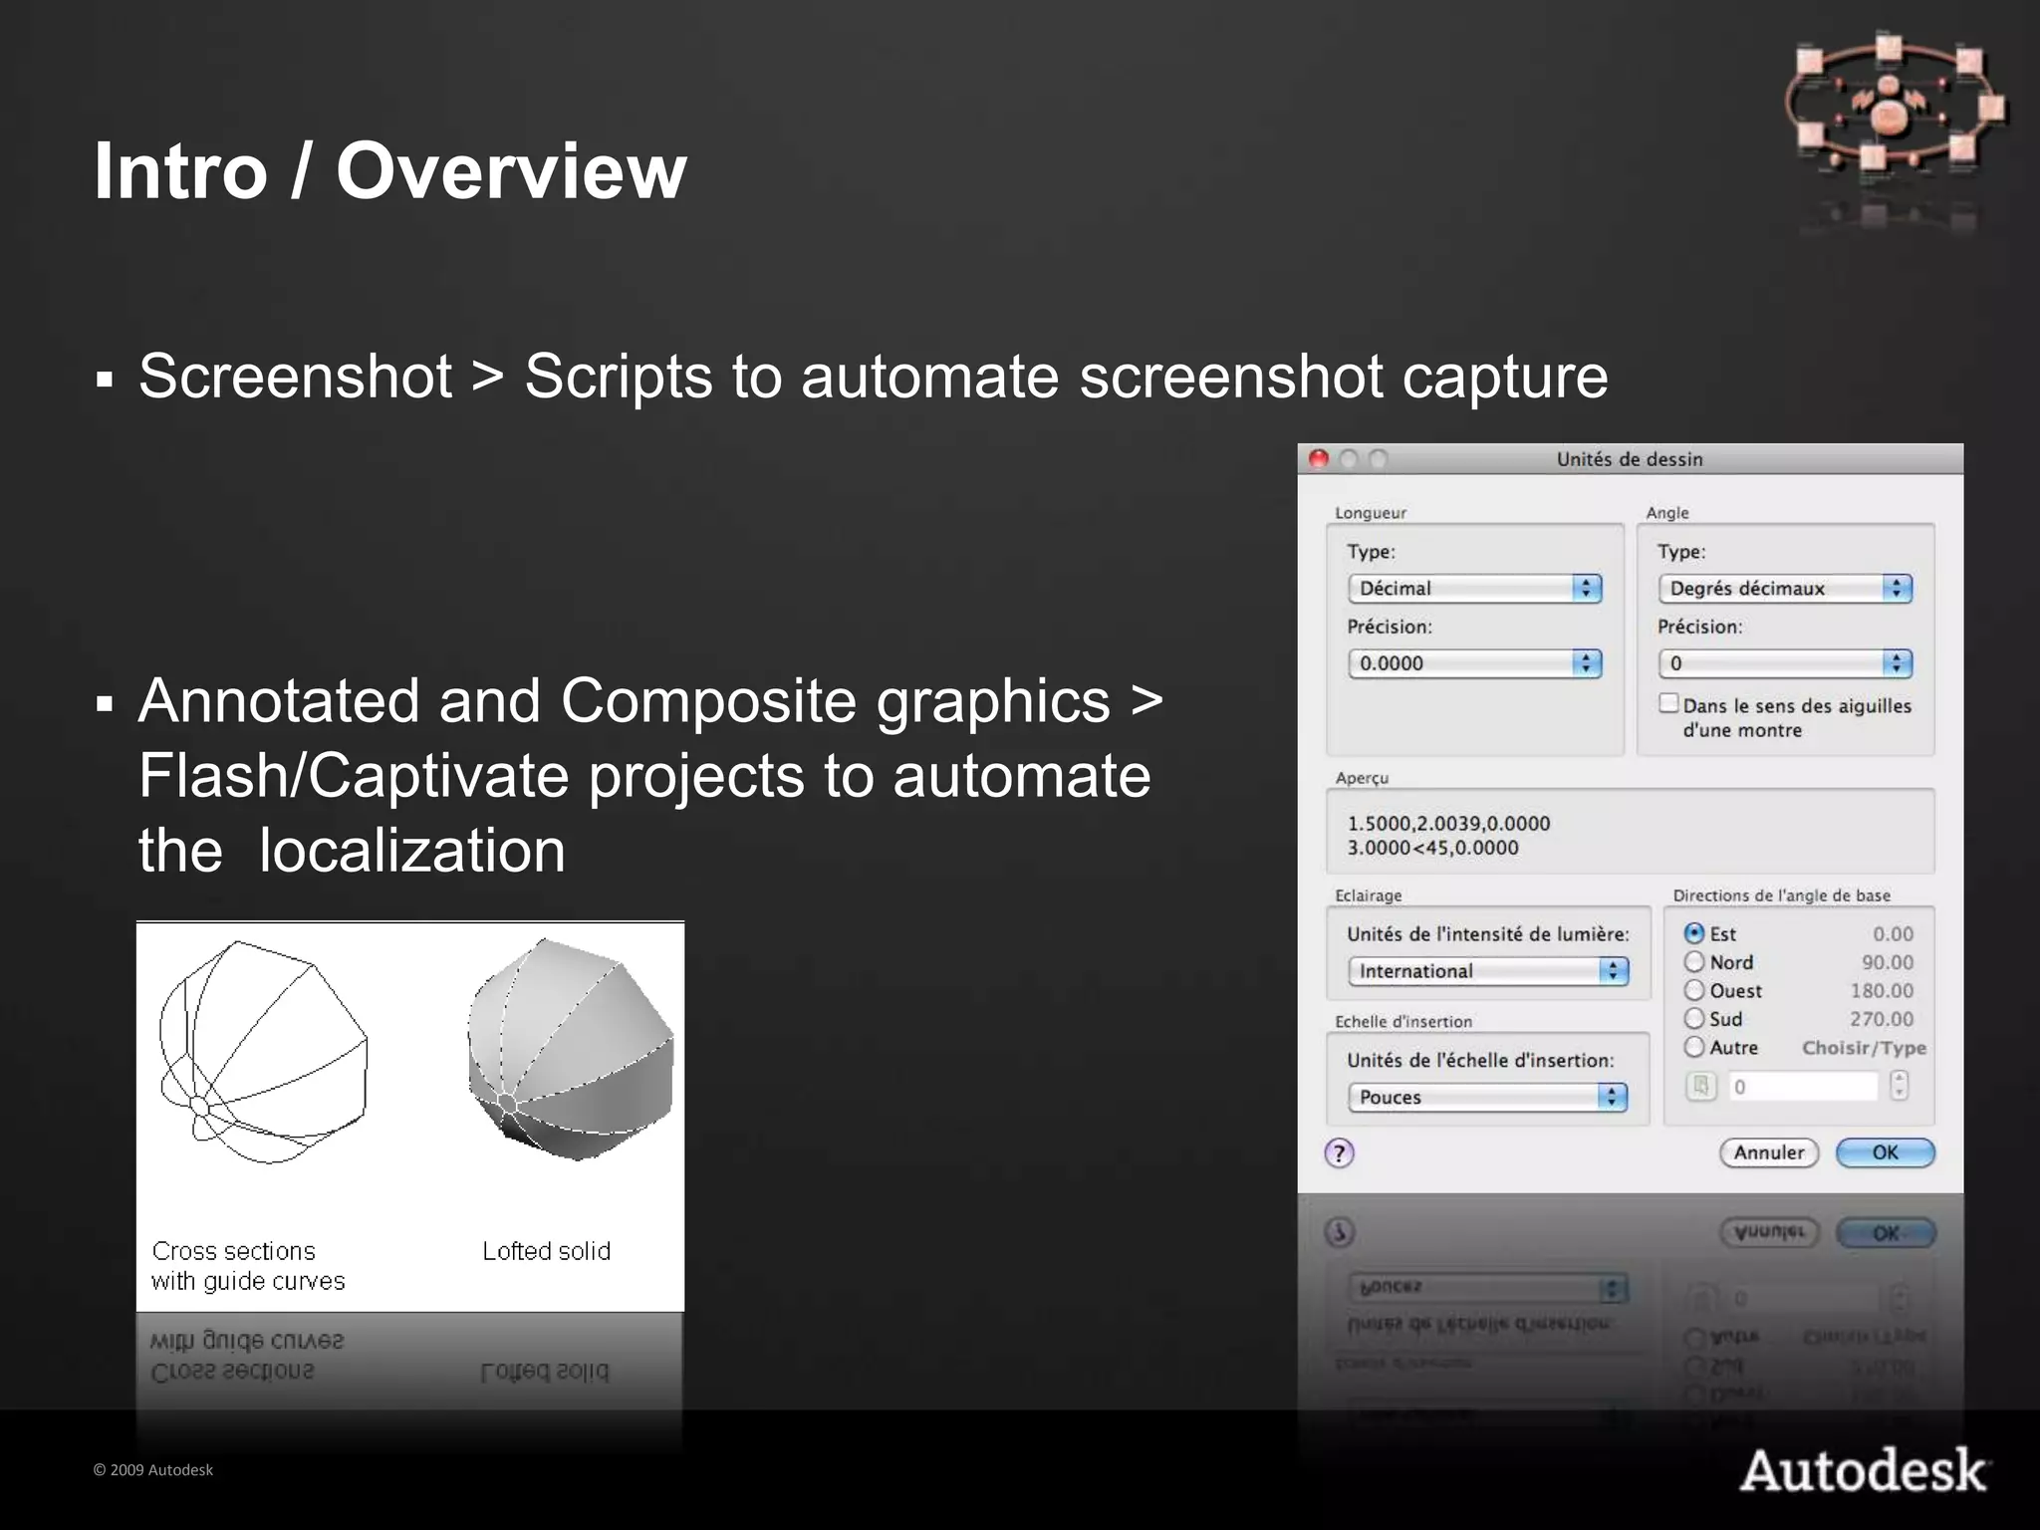This screenshot has width=2040, height=1530.
Task: Close the Unités de dessin dialog with red button
Action: [1320, 459]
